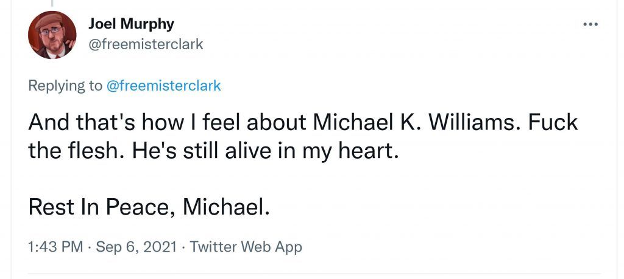Click the "Replying to" label text
Screen dimensions: 624x279
(65, 86)
